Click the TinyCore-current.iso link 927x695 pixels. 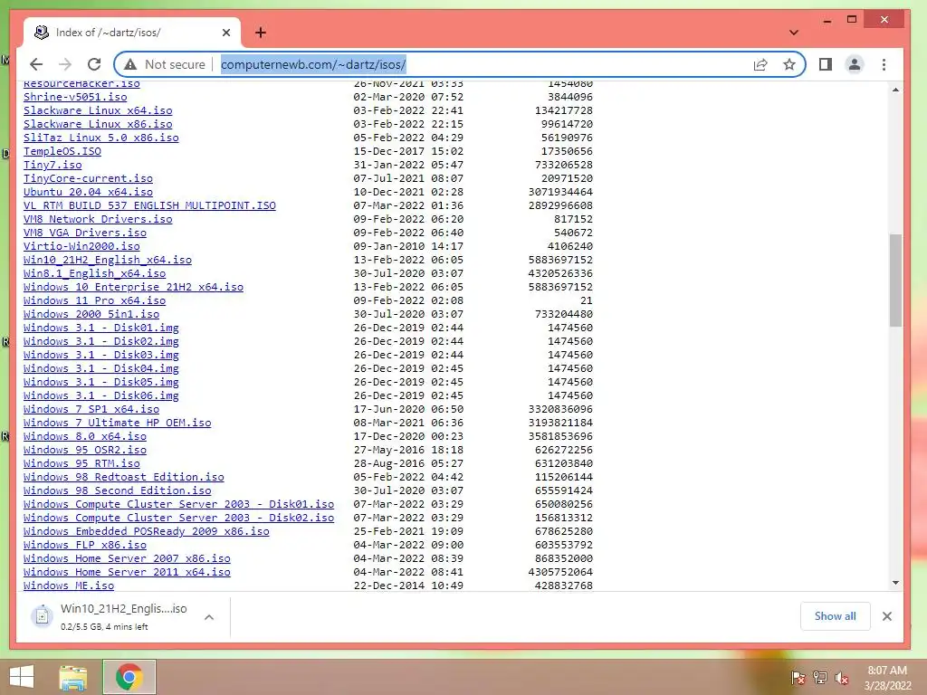[x=88, y=178]
